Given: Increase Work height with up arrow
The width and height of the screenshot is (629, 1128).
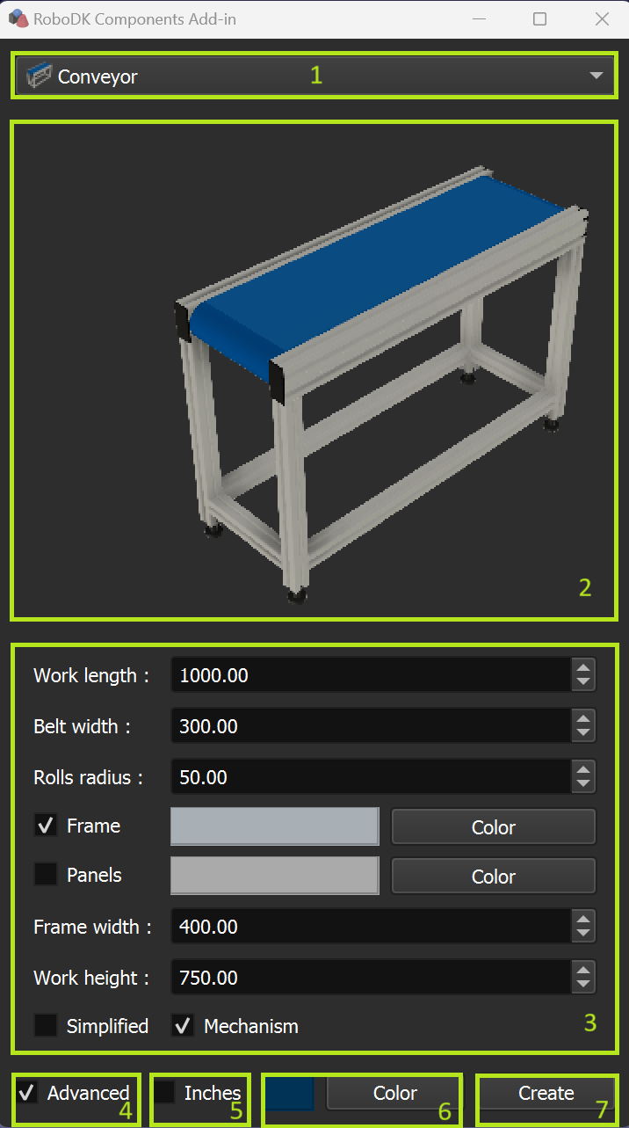Looking at the screenshot, I should [x=583, y=970].
